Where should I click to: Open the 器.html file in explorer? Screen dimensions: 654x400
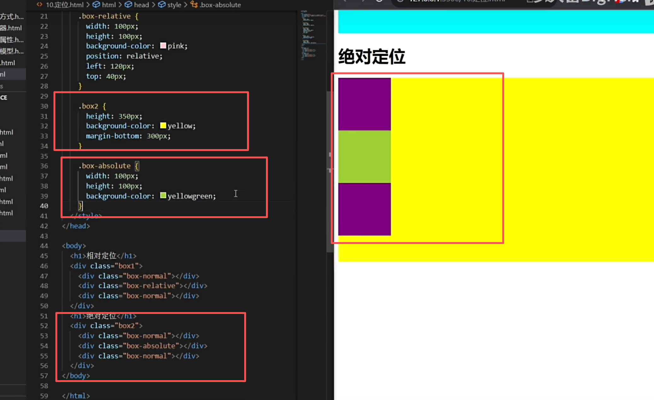(11, 28)
